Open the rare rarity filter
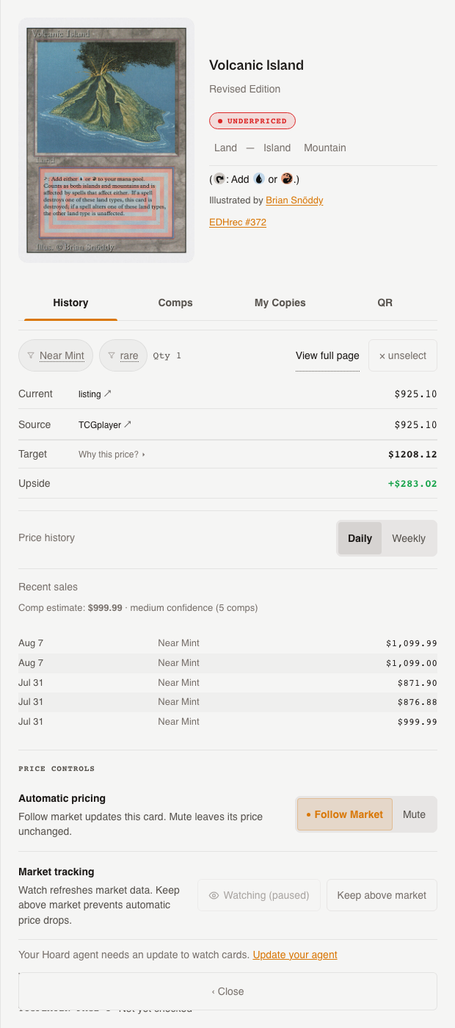Image resolution: width=455 pixels, height=1028 pixels. [x=123, y=355]
